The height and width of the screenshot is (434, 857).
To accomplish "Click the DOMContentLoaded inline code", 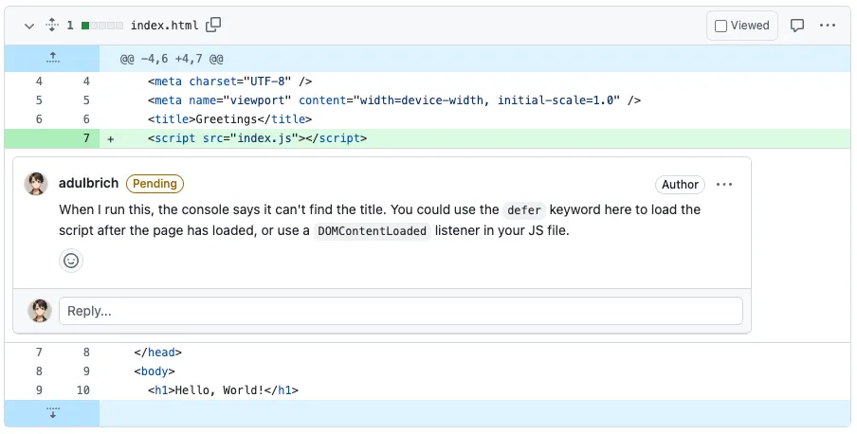I will click(x=373, y=231).
